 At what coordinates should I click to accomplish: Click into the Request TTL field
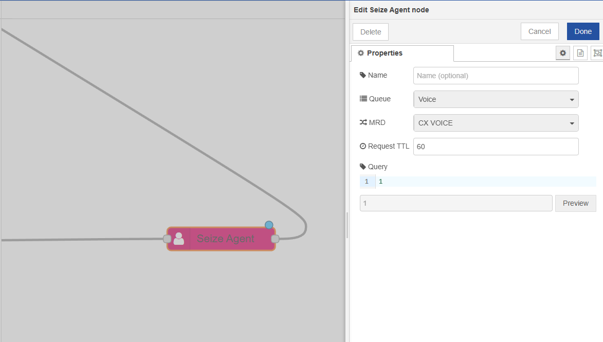click(496, 147)
